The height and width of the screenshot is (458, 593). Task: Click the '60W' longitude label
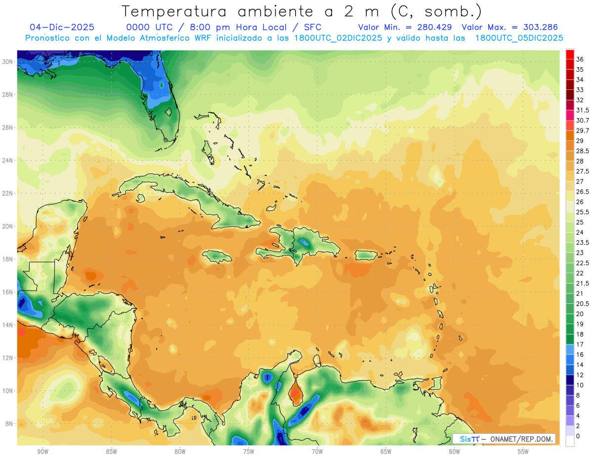454,452
